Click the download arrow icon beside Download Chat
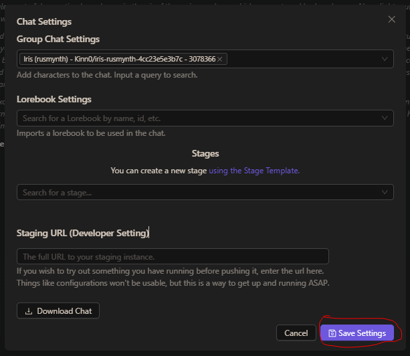Viewport: 410px width, 356px height. (29, 311)
